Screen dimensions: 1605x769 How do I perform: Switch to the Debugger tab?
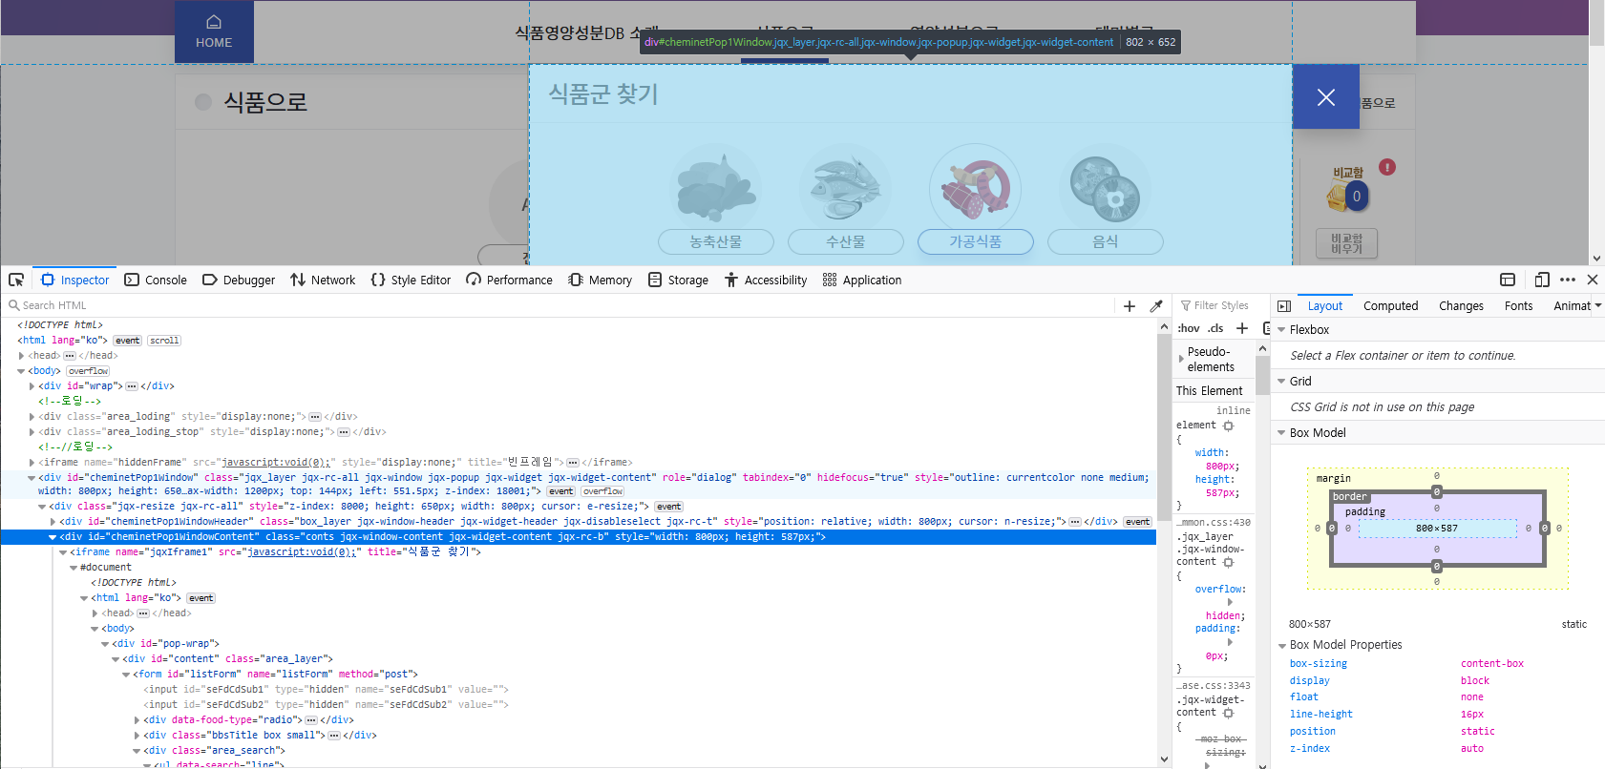[239, 280]
